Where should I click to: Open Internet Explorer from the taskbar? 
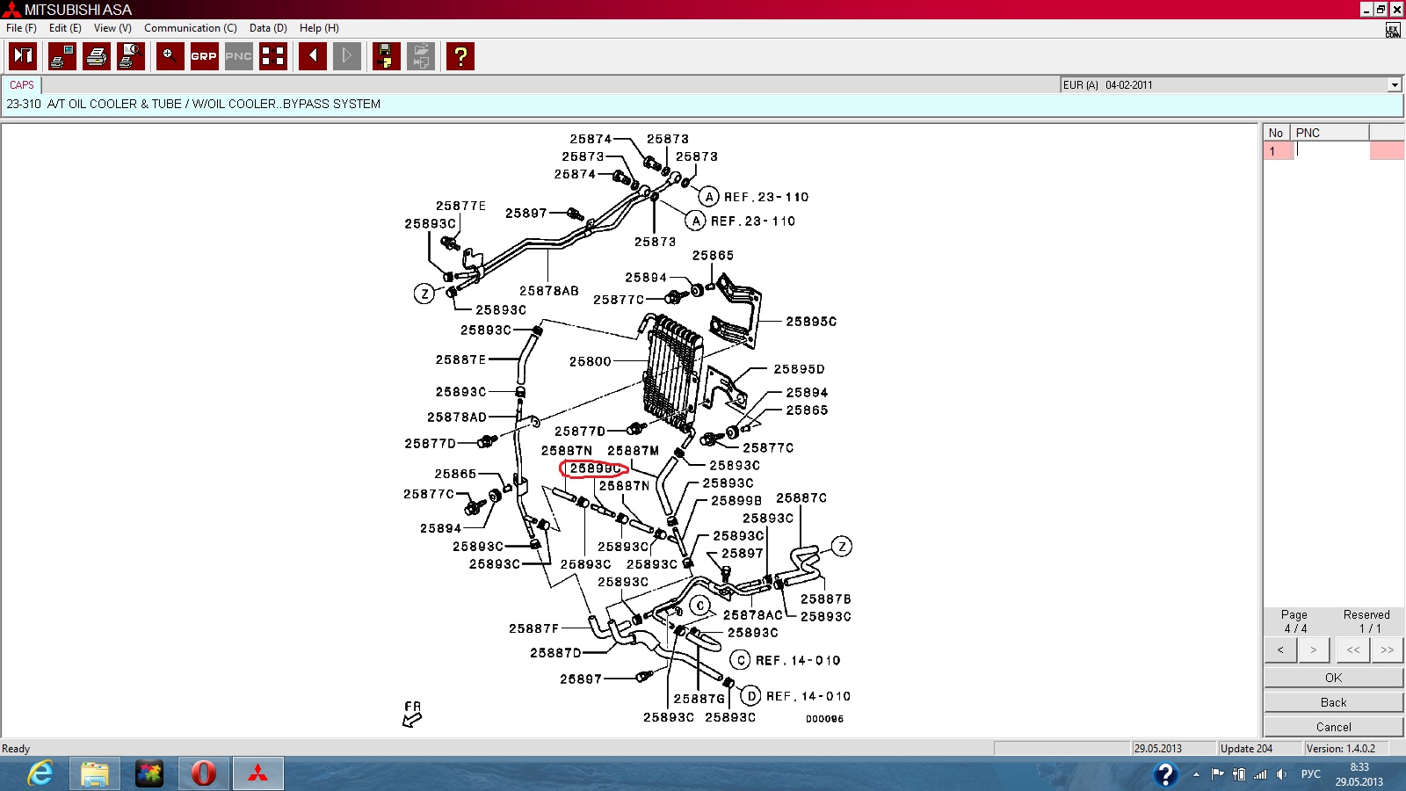[40, 773]
